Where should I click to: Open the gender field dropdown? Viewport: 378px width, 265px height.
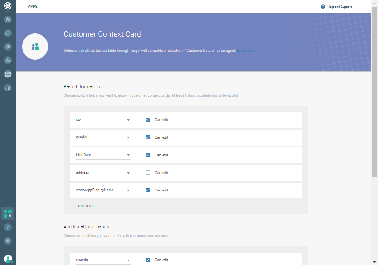pyautogui.click(x=128, y=137)
